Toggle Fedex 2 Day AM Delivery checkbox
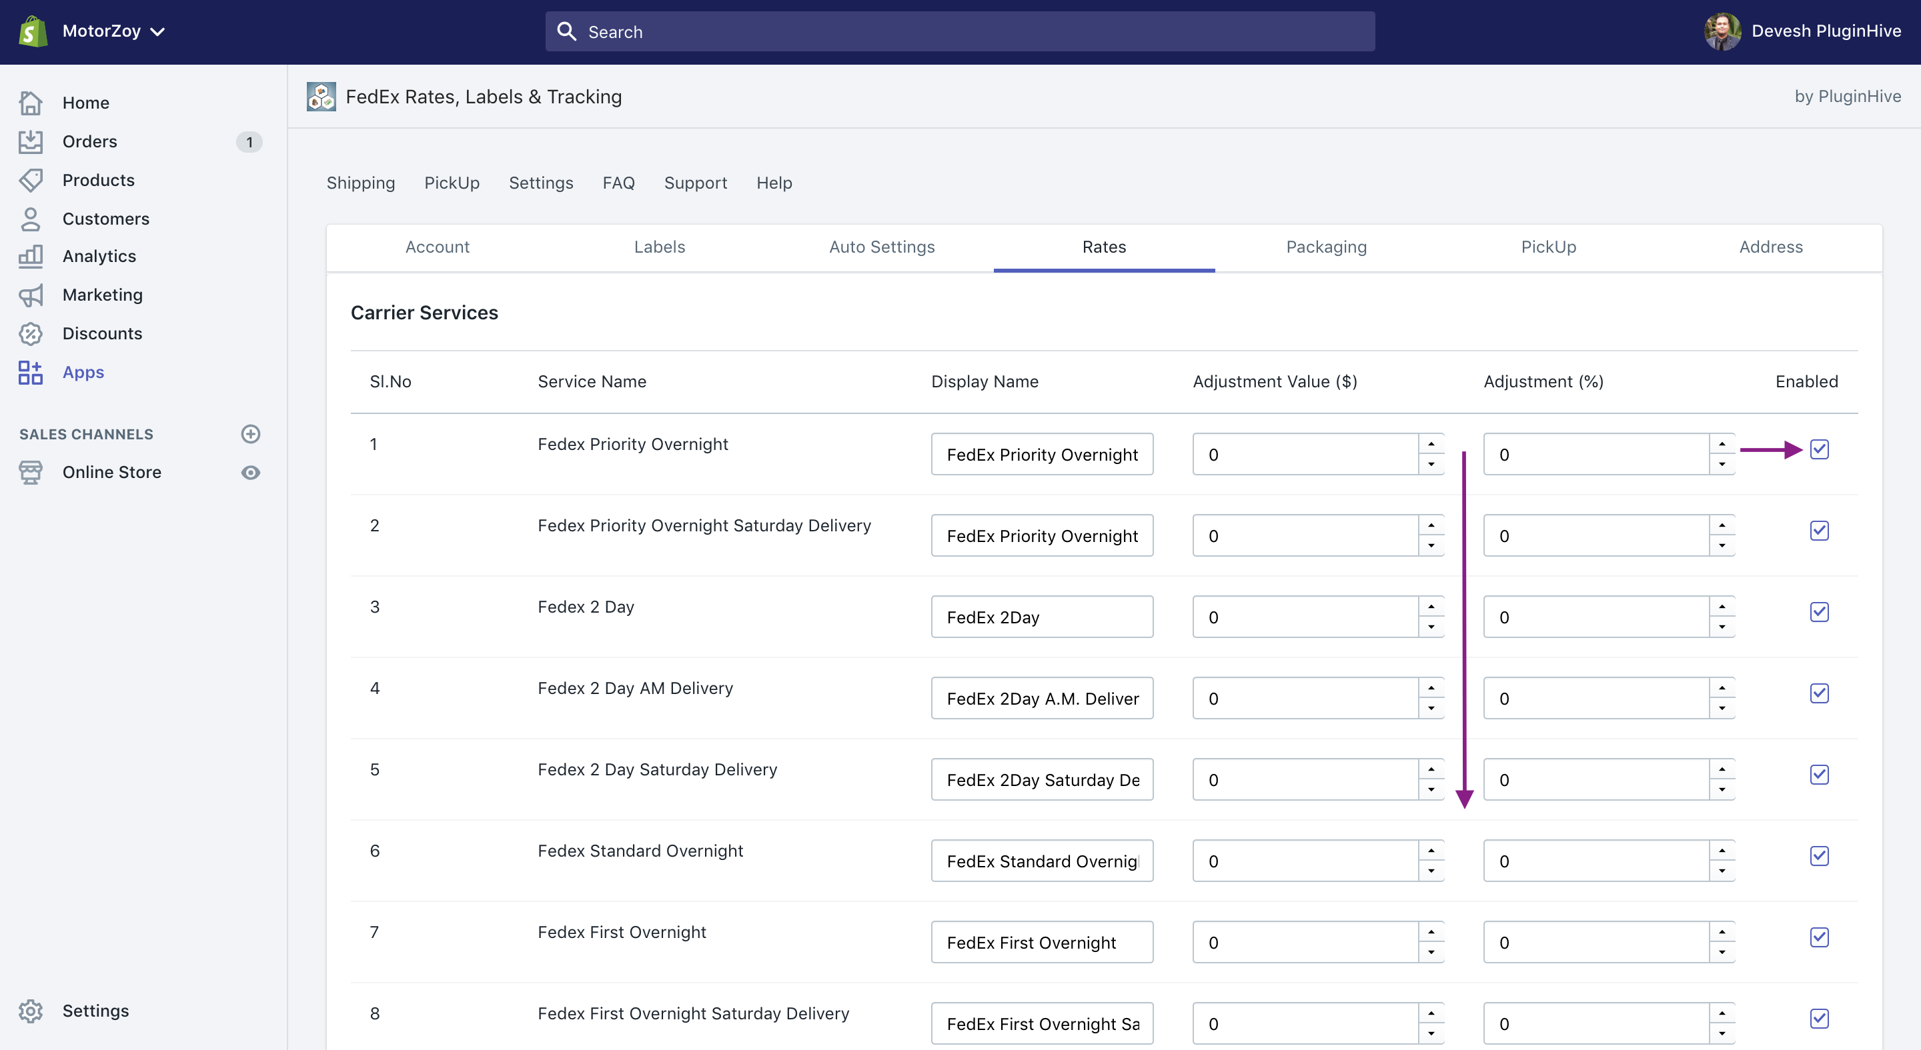The height and width of the screenshot is (1050, 1921). [1820, 693]
